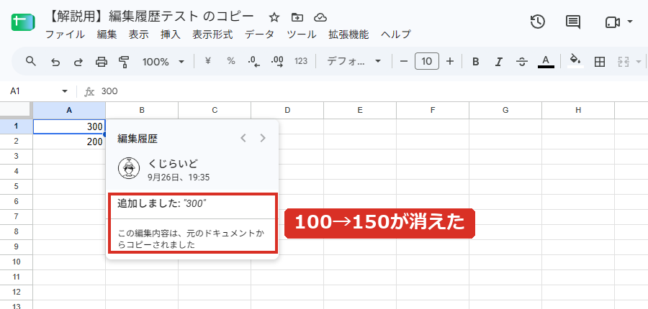Open the fill color picker
This screenshot has height=309, width=648.
tap(575, 61)
